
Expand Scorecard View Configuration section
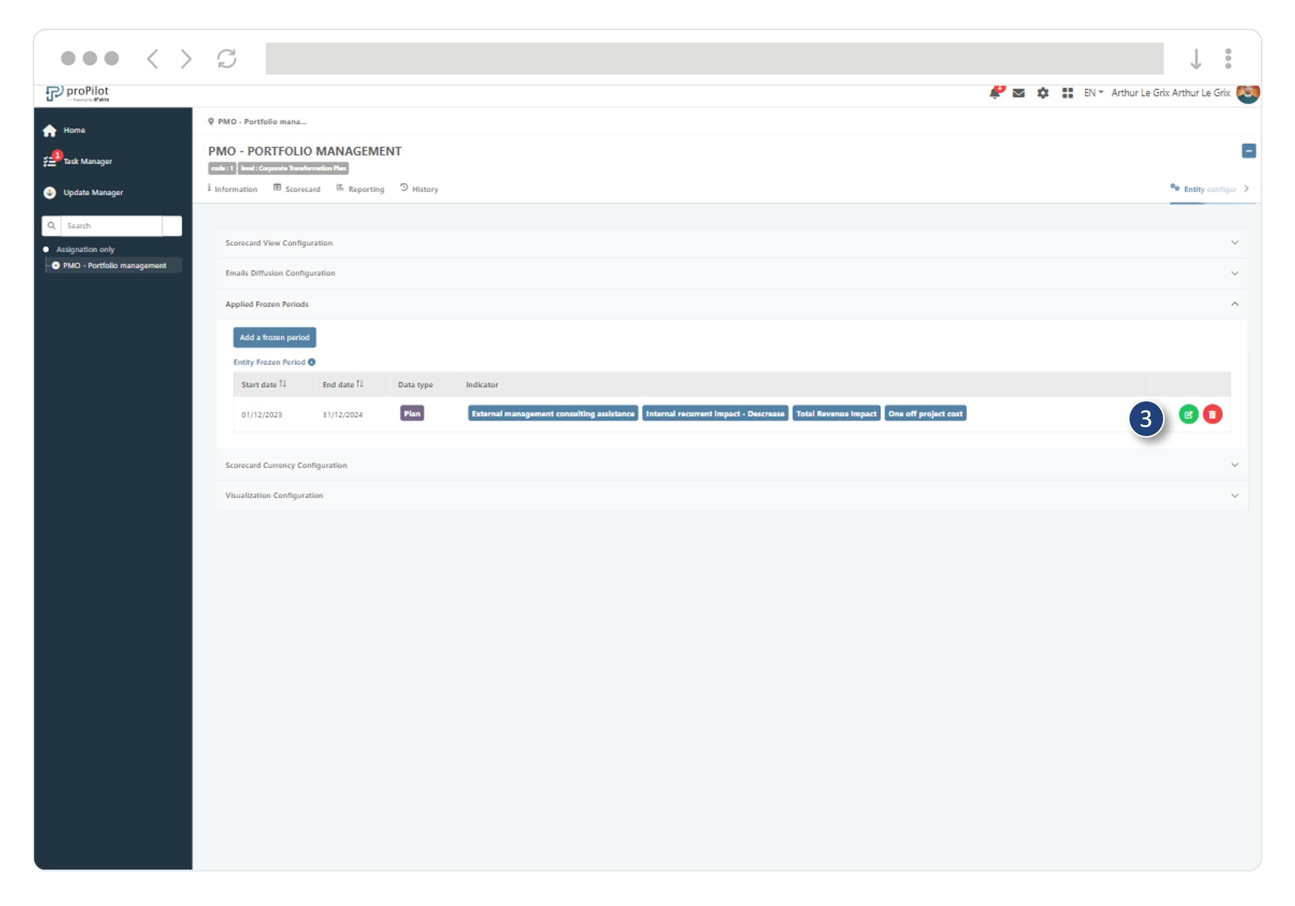tap(731, 243)
